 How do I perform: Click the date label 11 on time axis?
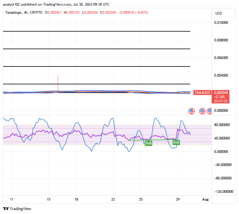(x=12, y=199)
